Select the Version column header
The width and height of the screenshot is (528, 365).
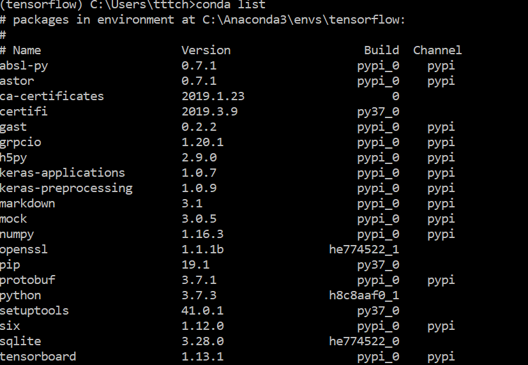click(x=206, y=50)
